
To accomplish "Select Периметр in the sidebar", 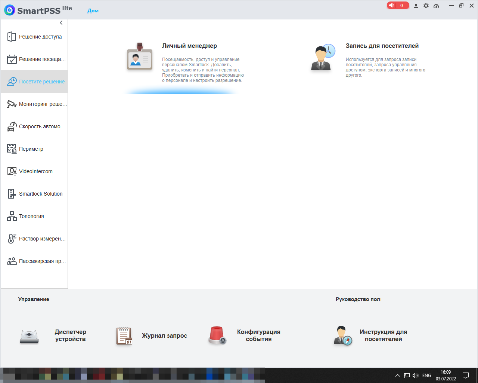I will click(x=34, y=149).
